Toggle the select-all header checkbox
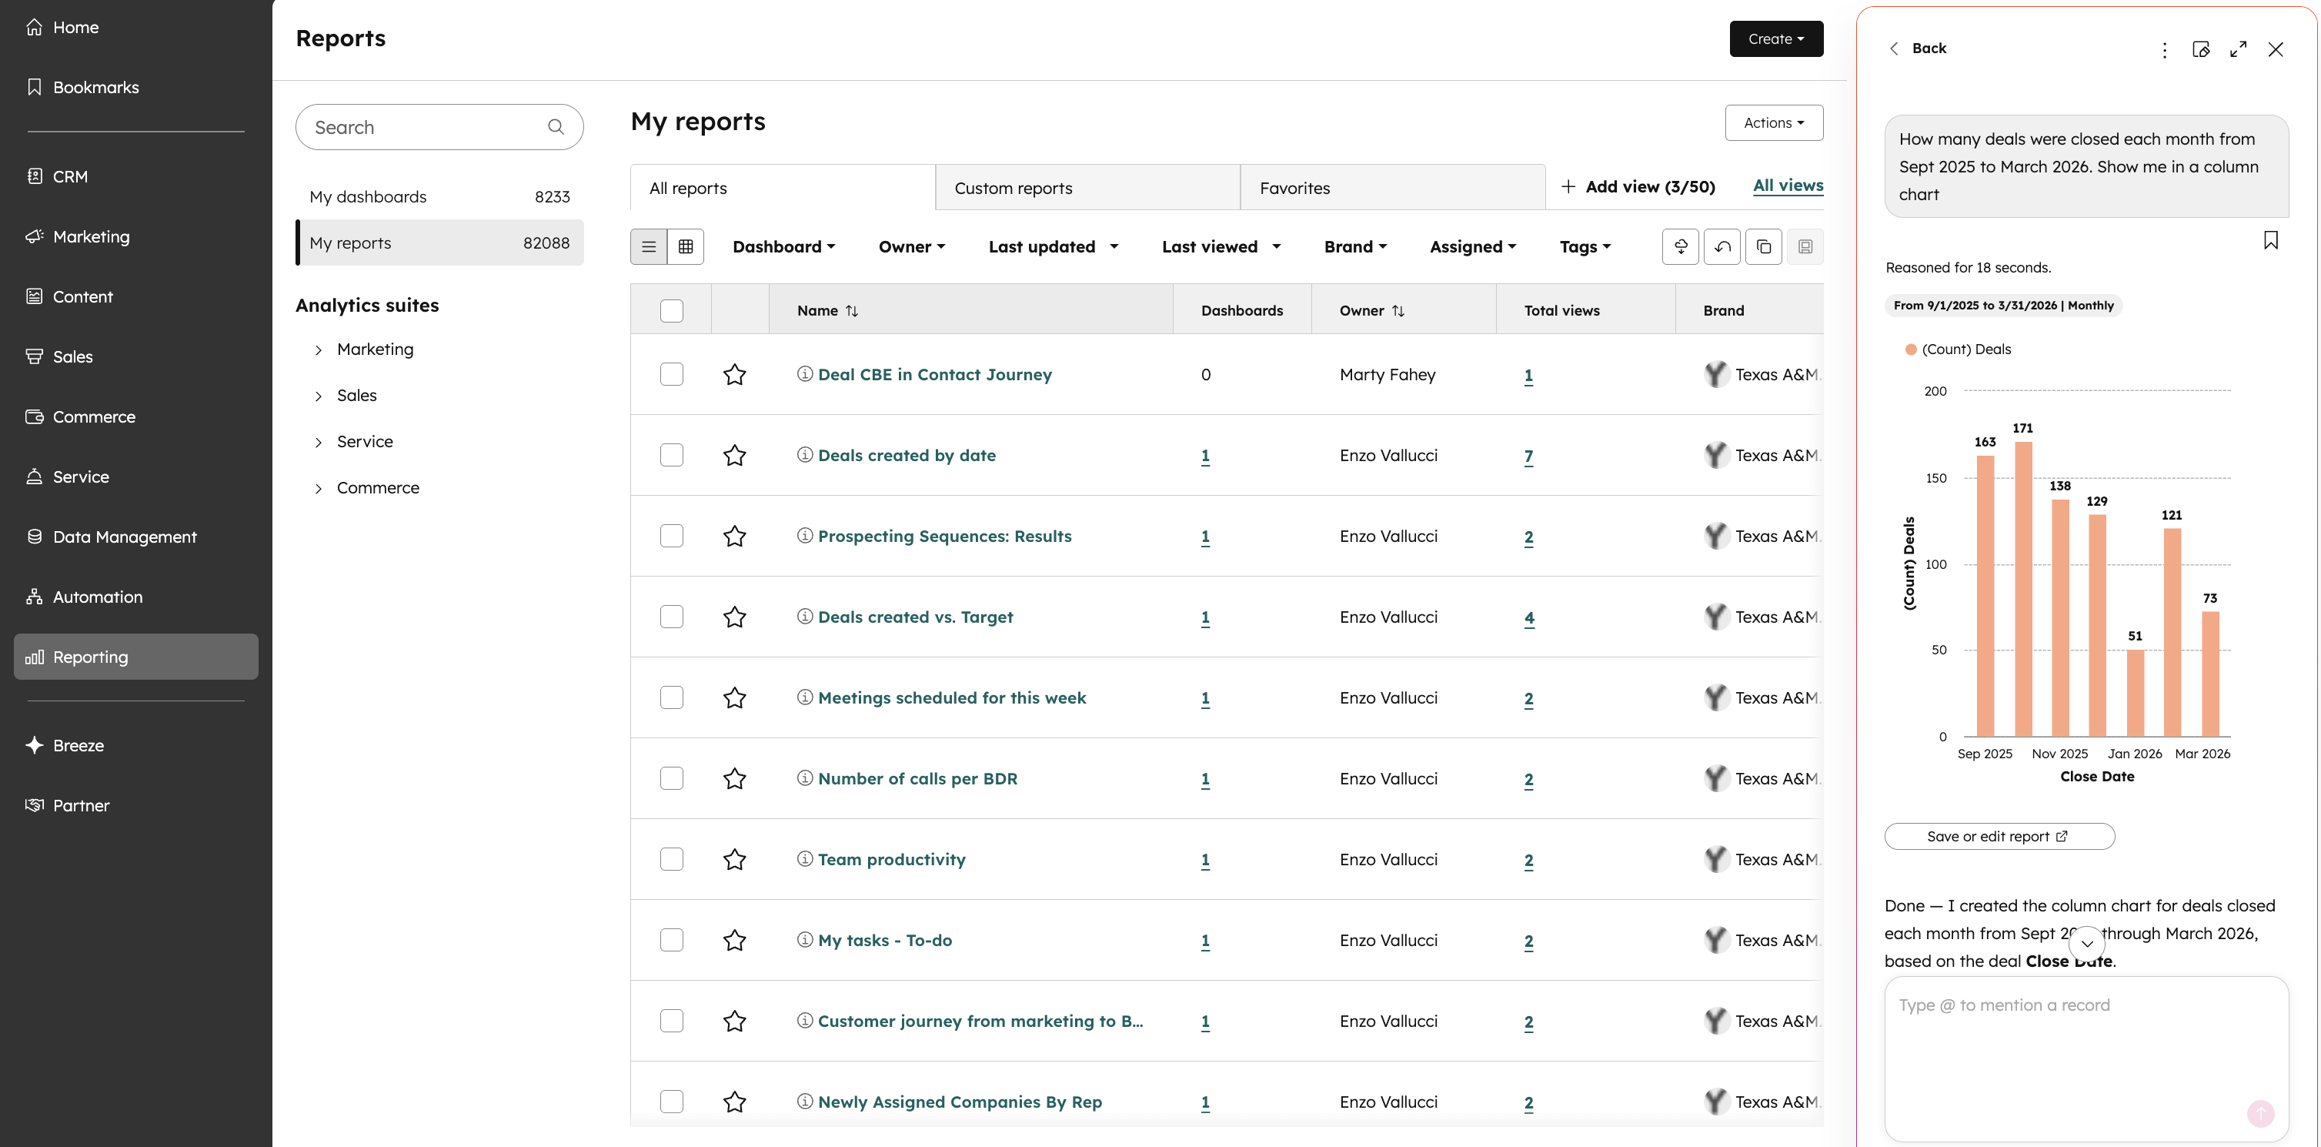The image size is (2321, 1147). coord(671,310)
